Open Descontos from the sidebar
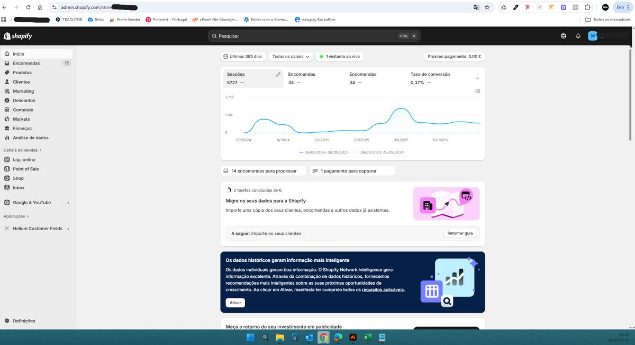Image resolution: width=635 pixels, height=345 pixels. [x=24, y=101]
